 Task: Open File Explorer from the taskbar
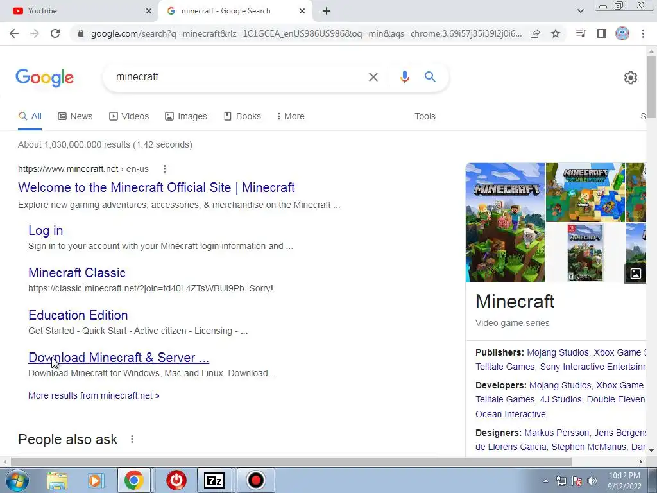click(57, 480)
